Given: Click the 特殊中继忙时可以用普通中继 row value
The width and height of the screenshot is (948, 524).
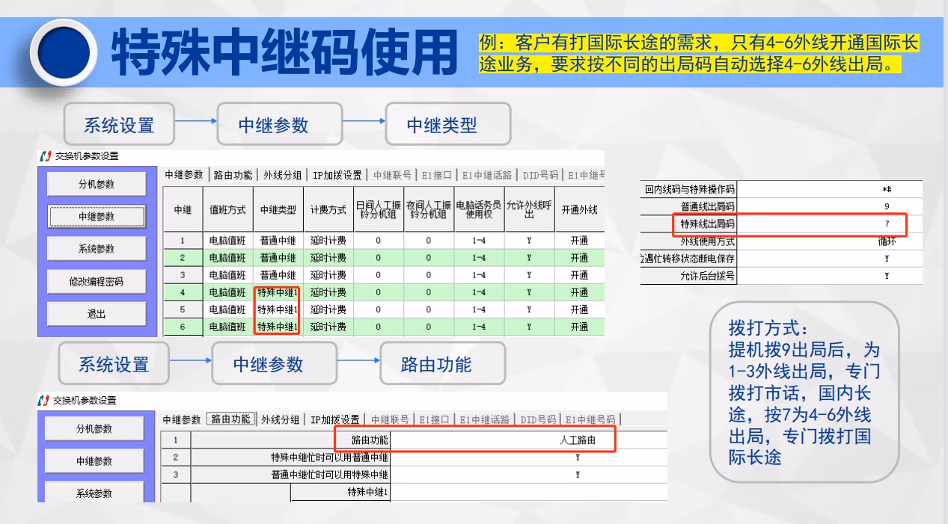Looking at the screenshot, I should tap(529, 457).
